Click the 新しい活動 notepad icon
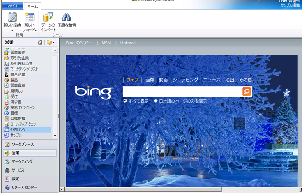 click(12, 17)
